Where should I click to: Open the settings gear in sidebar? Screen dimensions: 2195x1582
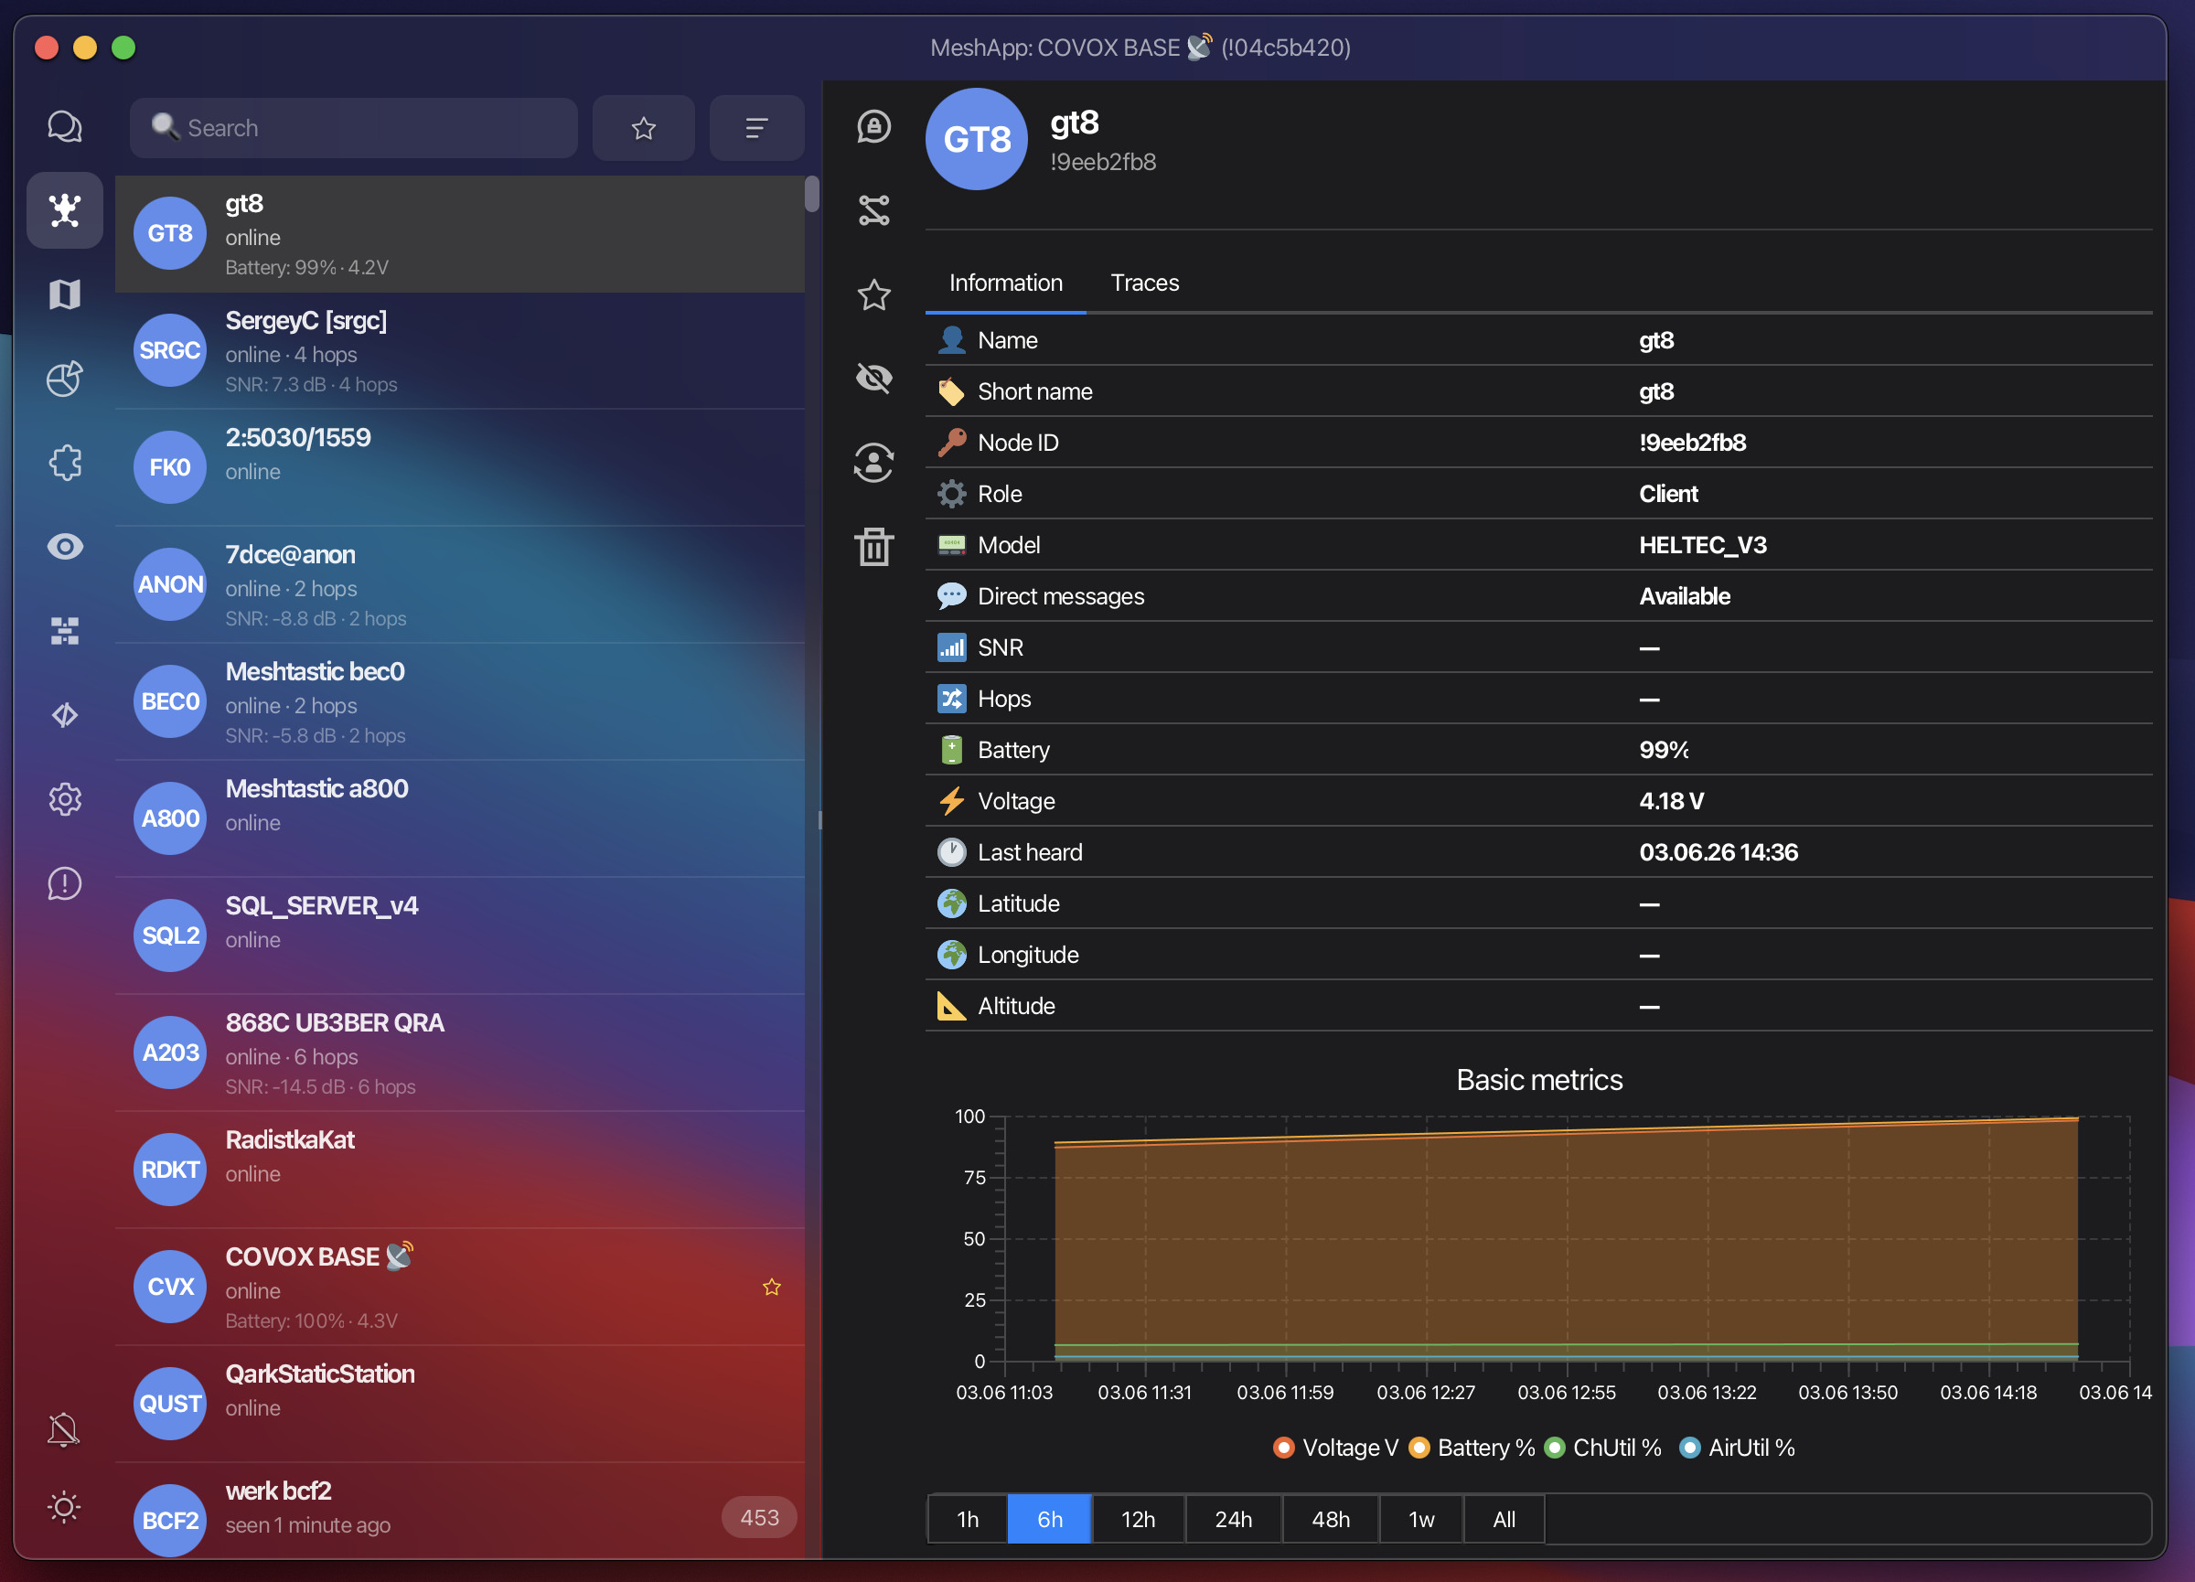pyautogui.click(x=65, y=799)
